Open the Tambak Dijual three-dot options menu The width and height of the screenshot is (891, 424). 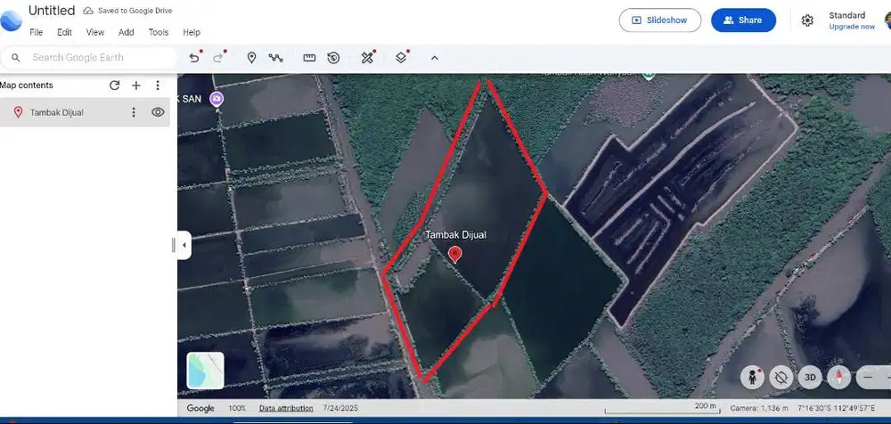(134, 112)
